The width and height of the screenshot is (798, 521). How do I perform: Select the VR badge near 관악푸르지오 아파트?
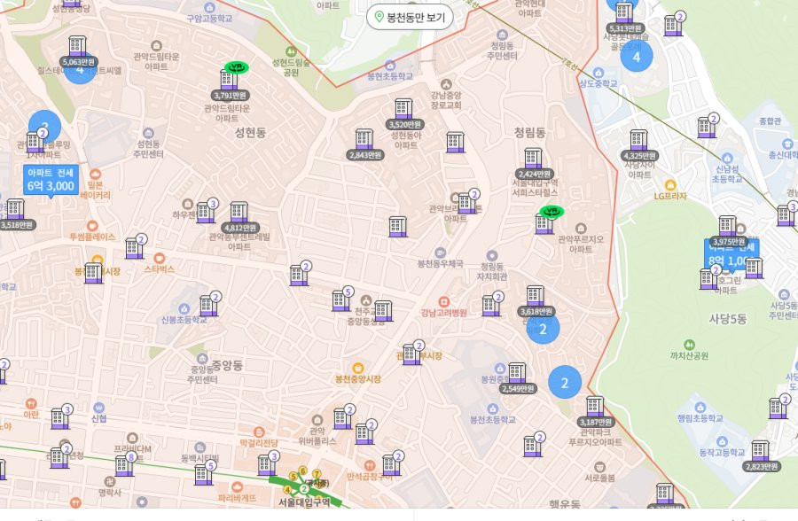point(551,211)
